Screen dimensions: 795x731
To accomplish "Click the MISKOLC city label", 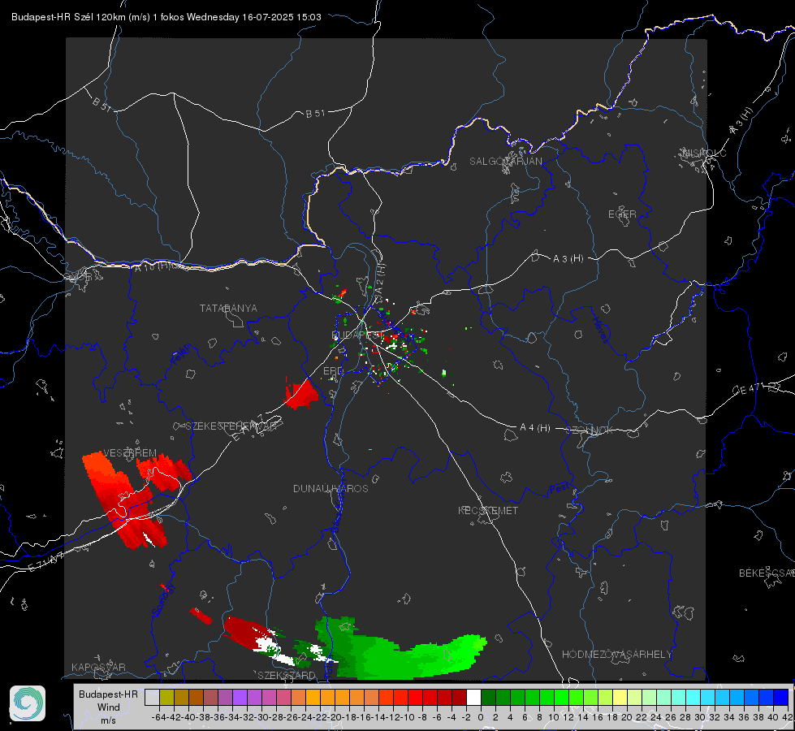I will pos(704,153).
